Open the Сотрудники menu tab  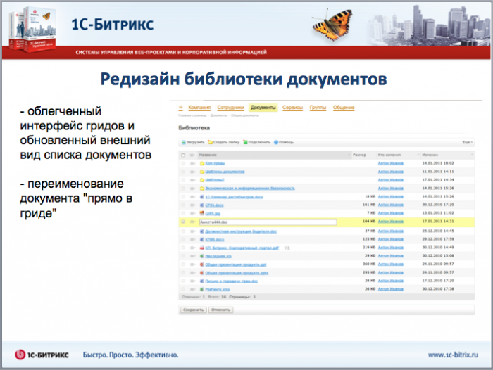pos(230,108)
